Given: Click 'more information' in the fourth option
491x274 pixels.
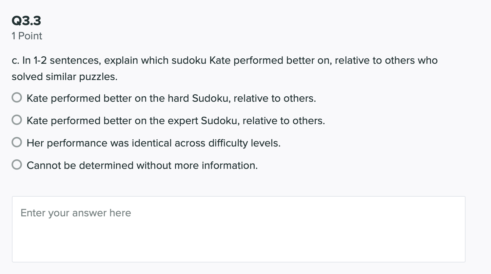Looking at the screenshot, I should [x=230, y=165].
